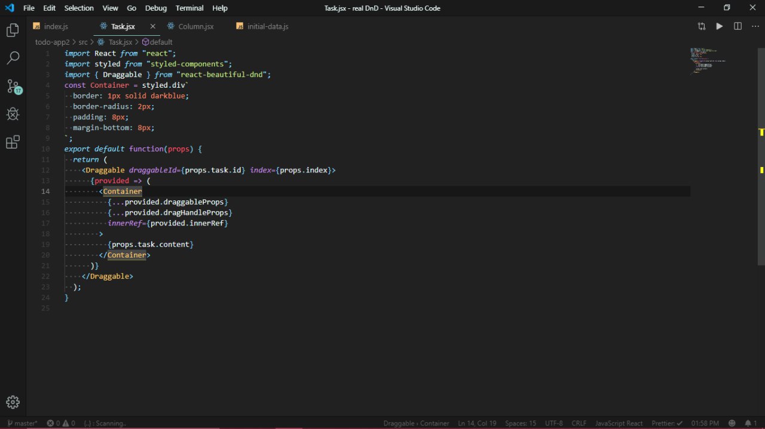Screen dimensions: 765x429
Task: Close the Task.jsx tab
Action: [152, 26]
